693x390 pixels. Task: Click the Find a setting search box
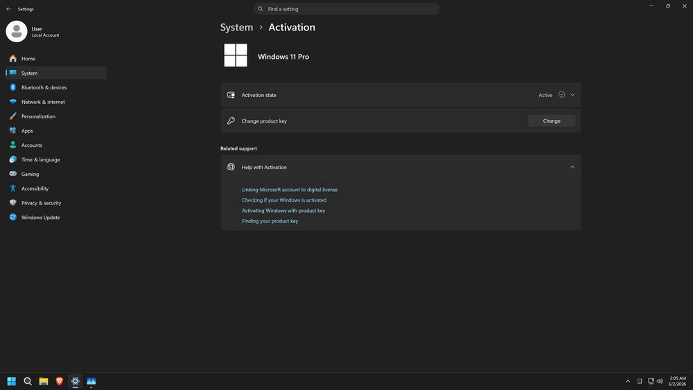346,9
